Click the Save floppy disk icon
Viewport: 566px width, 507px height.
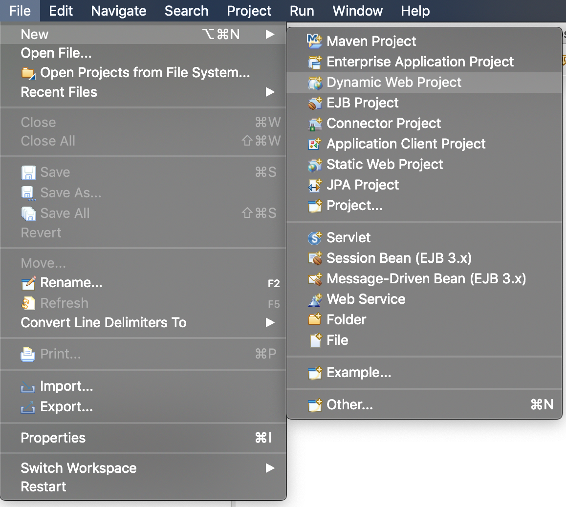(28, 173)
